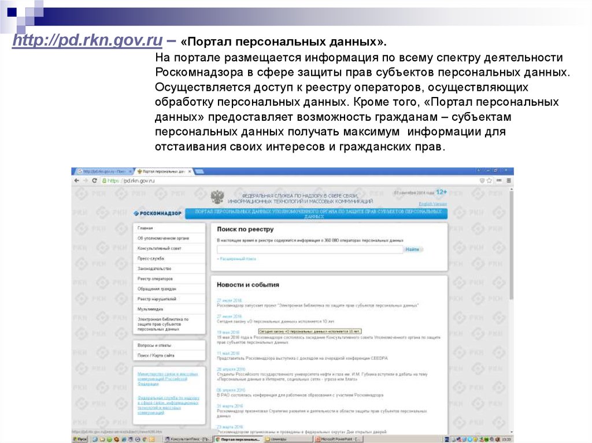Open a new browser tab
The image size is (592, 443).
tap(199, 172)
